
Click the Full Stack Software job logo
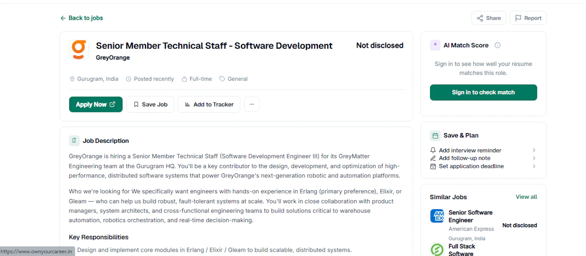coord(437,249)
